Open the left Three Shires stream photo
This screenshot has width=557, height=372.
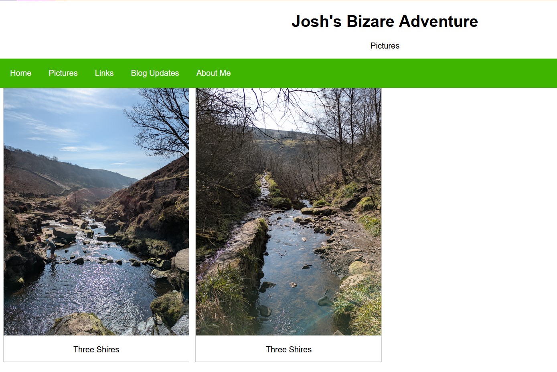pyautogui.click(x=96, y=212)
